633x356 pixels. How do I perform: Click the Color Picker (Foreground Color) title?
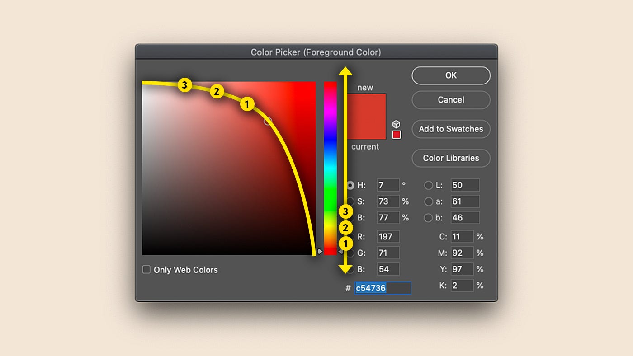click(316, 52)
